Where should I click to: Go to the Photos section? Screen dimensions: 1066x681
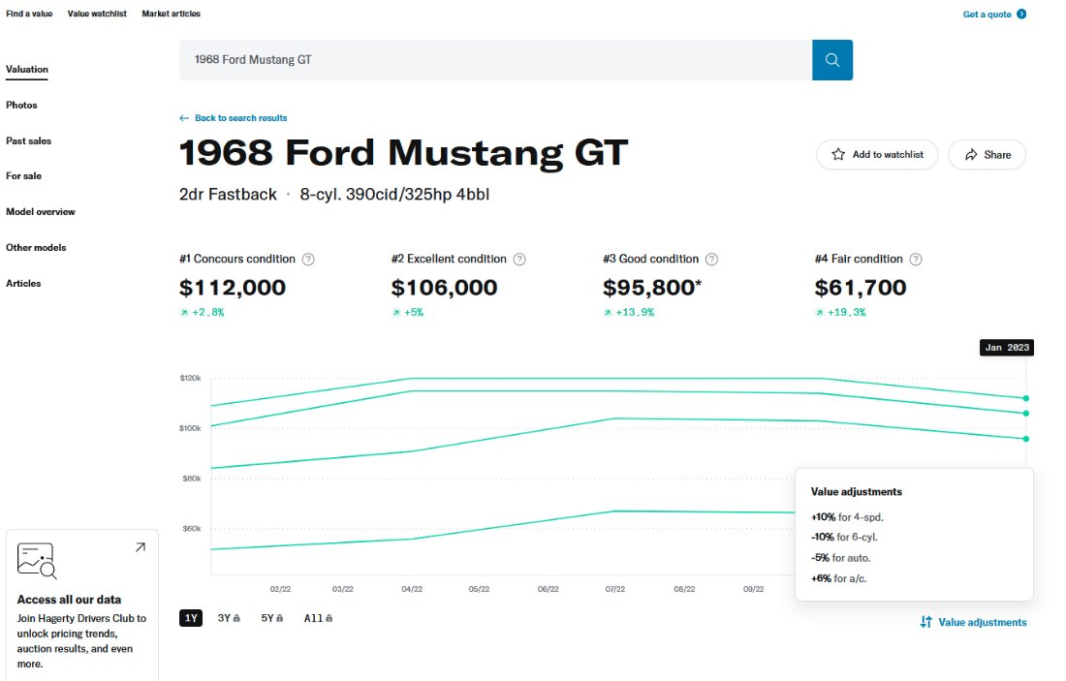[x=21, y=106]
